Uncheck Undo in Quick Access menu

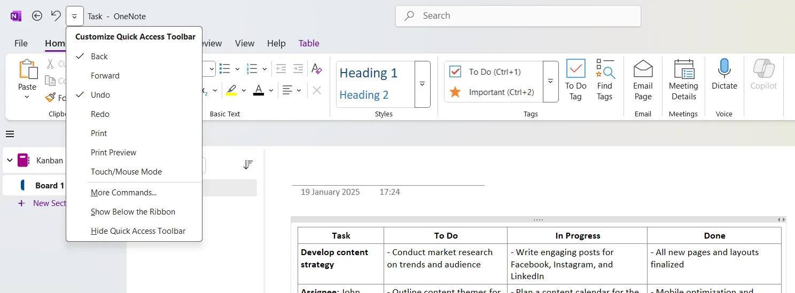[134, 95]
